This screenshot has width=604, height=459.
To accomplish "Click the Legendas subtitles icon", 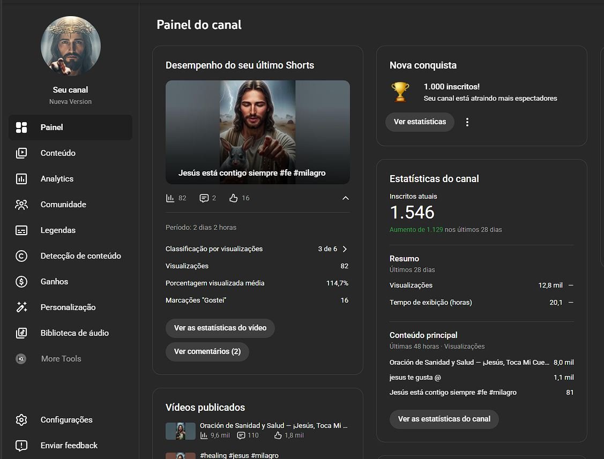I will pos(21,230).
